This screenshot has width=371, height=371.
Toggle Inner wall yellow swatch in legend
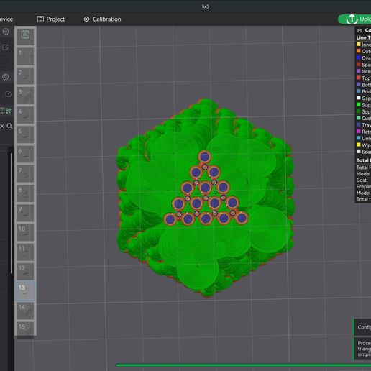coord(359,45)
